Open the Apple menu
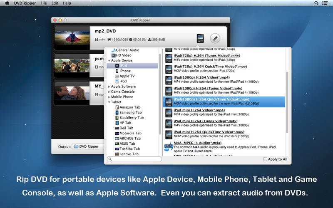This screenshot has height=208, width=333. pyautogui.click(x=7, y=3)
